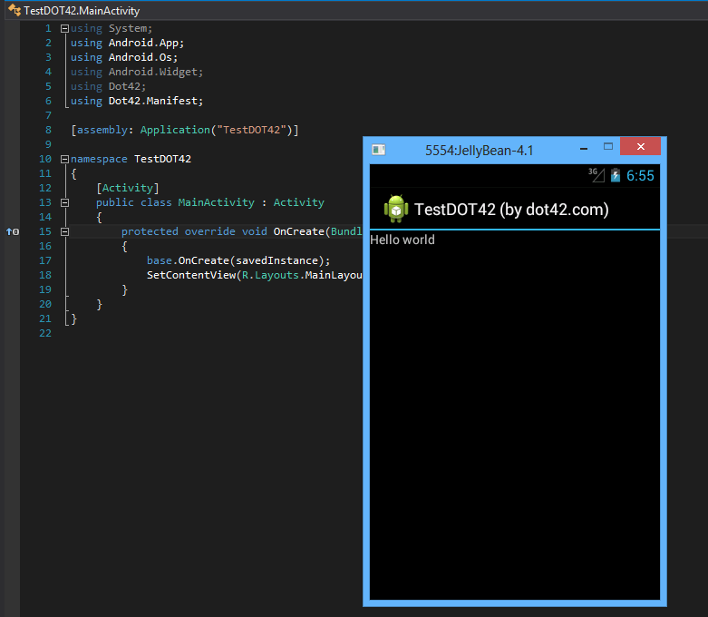Click SetContentView on line 18

[190, 275]
